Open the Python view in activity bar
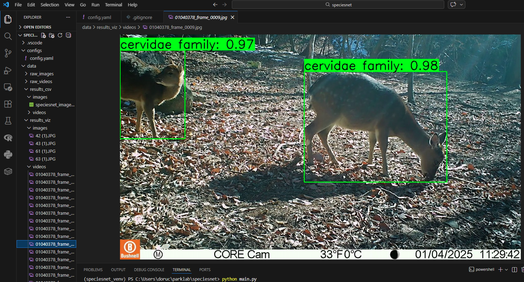Viewport: 524px width, 282px height. (x=8, y=155)
